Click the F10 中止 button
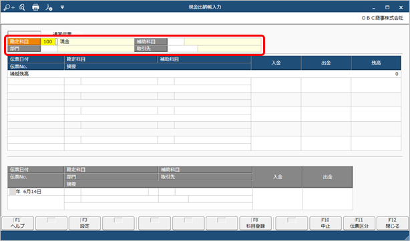Image resolution: width=410 pixels, height=241 pixels. (326, 224)
